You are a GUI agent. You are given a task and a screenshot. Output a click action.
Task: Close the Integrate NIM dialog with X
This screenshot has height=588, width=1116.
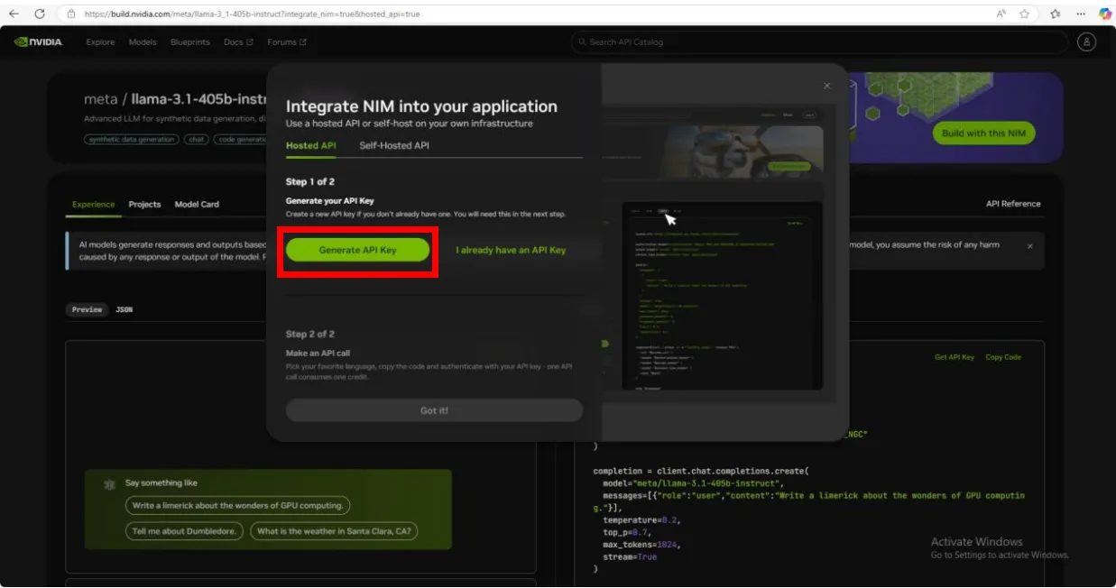[826, 86]
